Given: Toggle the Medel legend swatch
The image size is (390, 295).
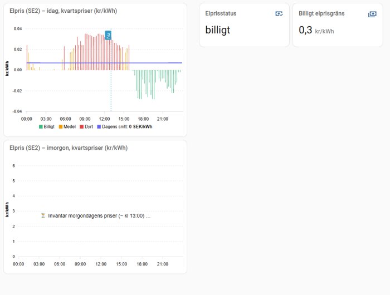Looking at the screenshot, I should click(60, 127).
